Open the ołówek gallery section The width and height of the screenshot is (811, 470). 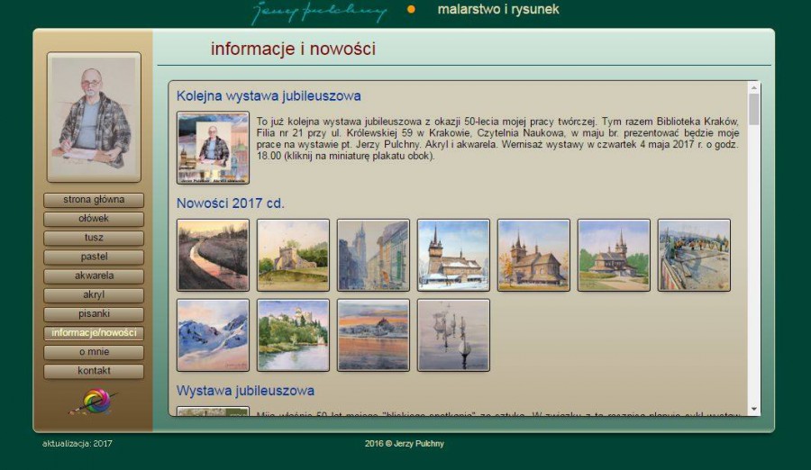pos(94,219)
